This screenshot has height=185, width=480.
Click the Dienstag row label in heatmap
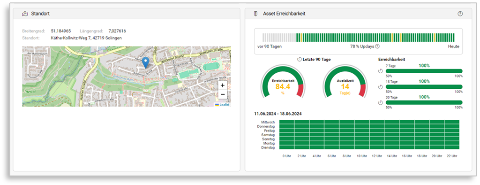pyautogui.click(x=268, y=147)
